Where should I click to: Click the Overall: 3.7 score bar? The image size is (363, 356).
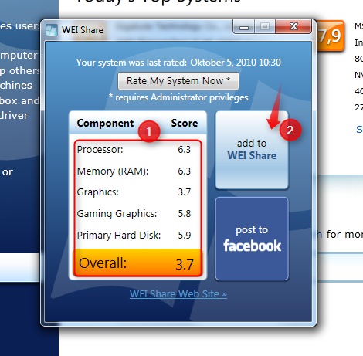(137, 263)
